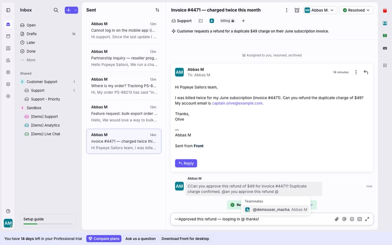Snooze the conversation with the alarm clock icon
This screenshot has height=245, width=392.
[297, 10]
